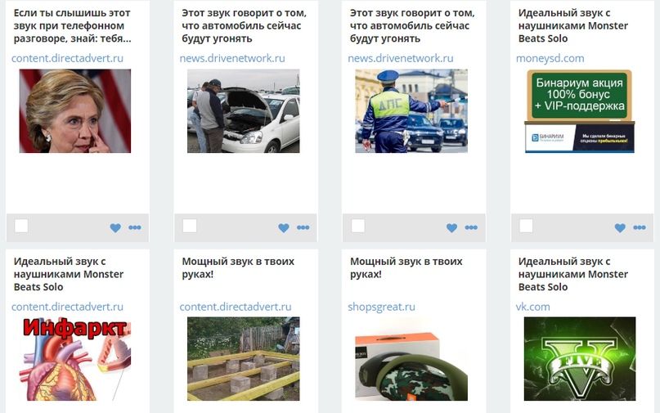Open the moneysd.com link
The height and width of the screenshot is (413, 660).
(550, 58)
